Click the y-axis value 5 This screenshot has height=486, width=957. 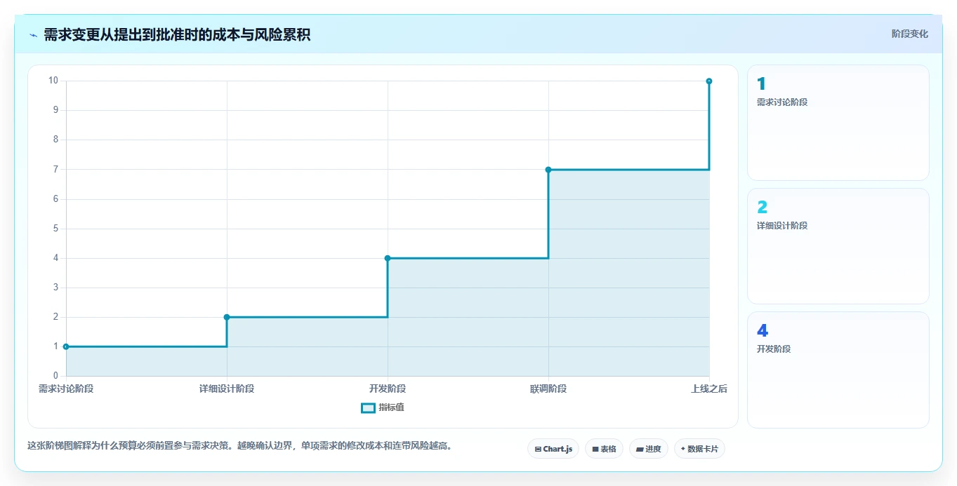pos(56,229)
